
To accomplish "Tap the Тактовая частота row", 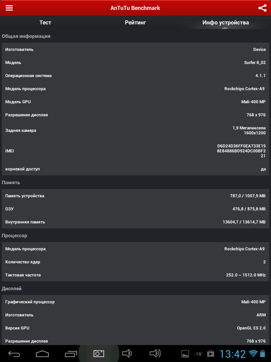I will tap(135, 275).
